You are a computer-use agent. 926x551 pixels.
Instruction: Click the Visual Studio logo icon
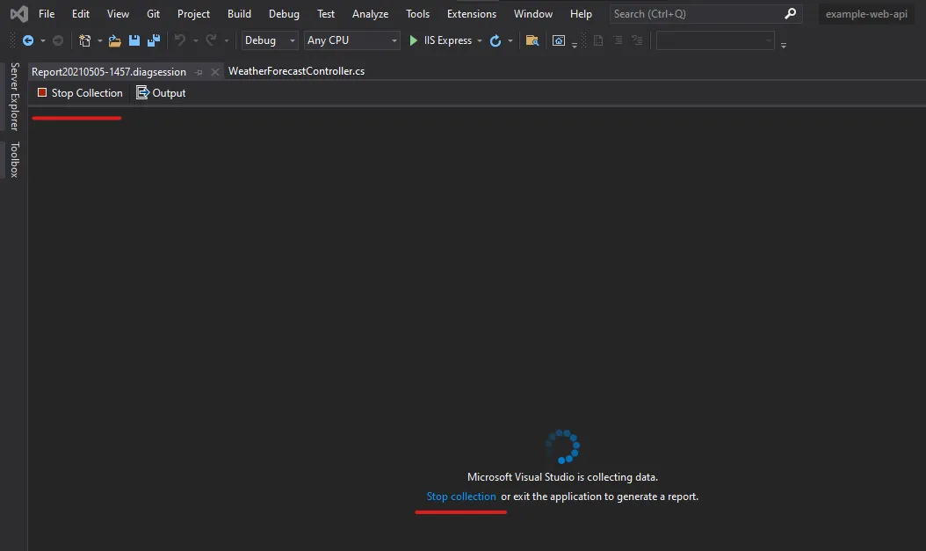(19, 13)
